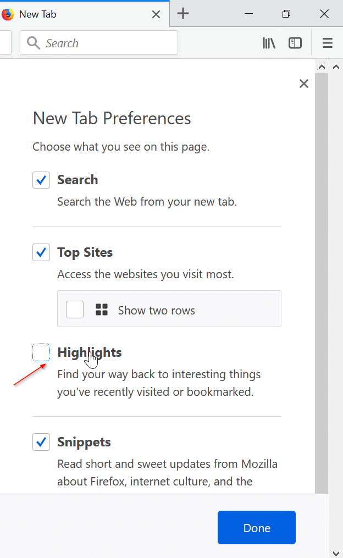
Task: Open the Firefox hamburger menu
Action: tap(328, 43)
